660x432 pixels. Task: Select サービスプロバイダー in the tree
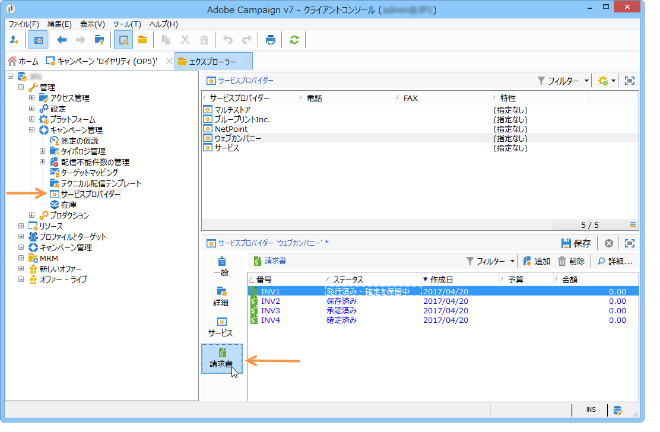coord(90,194)
